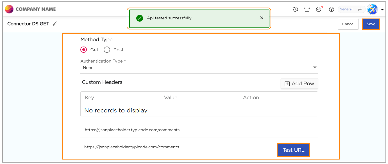Open the profile menu dropdown arrow
The height and width of the screenshot is (164, 388).
coord(382,10)
